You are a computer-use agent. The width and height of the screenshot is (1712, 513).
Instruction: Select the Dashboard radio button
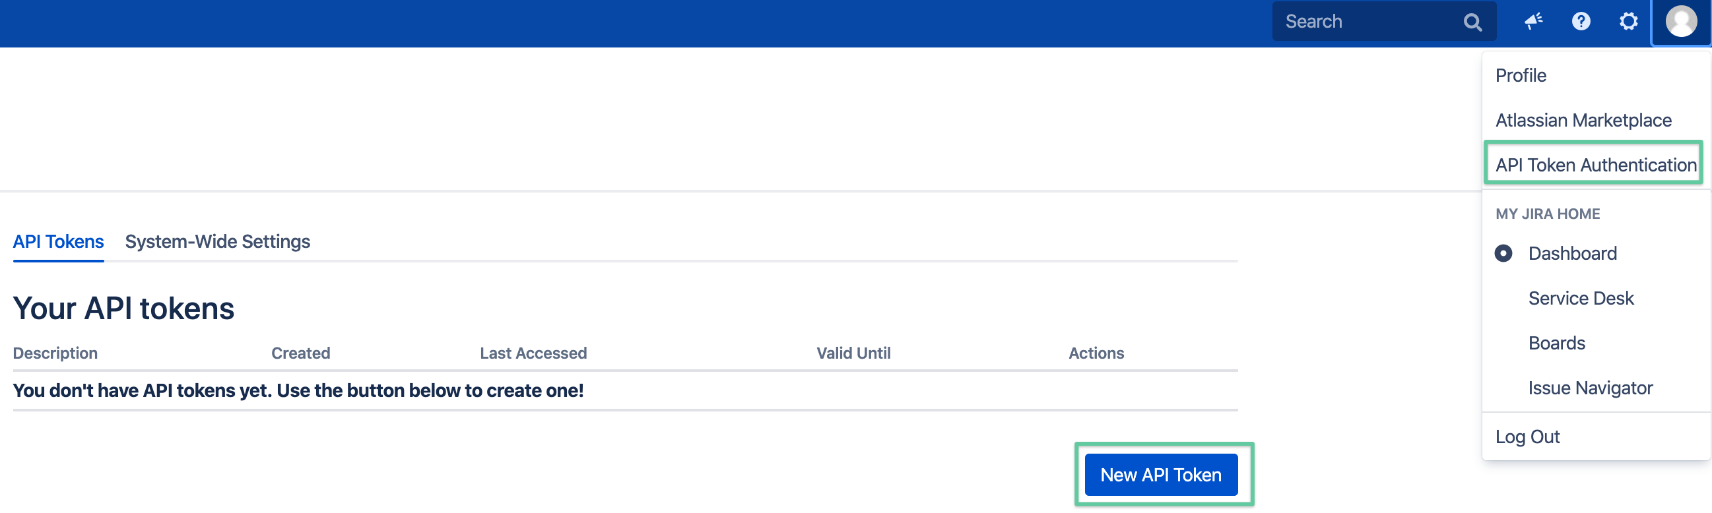(1503, 253)
